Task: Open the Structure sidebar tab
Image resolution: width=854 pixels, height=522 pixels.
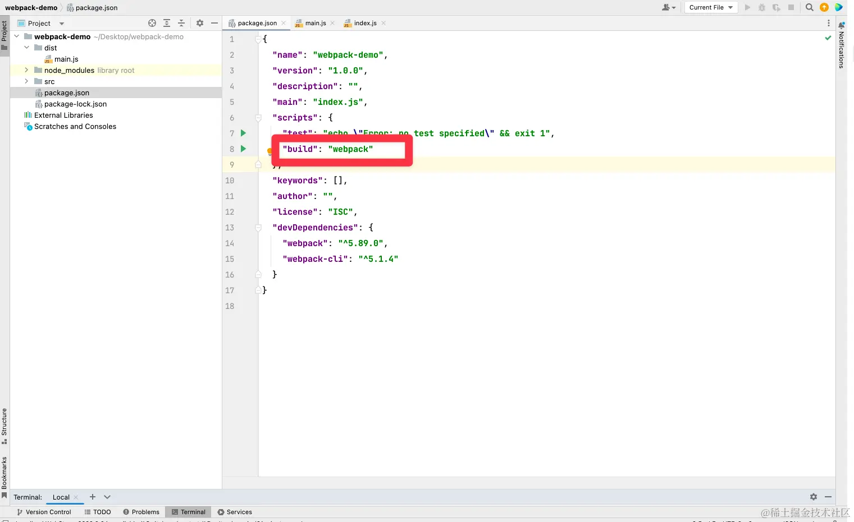Action: click(x=4, y=426)
